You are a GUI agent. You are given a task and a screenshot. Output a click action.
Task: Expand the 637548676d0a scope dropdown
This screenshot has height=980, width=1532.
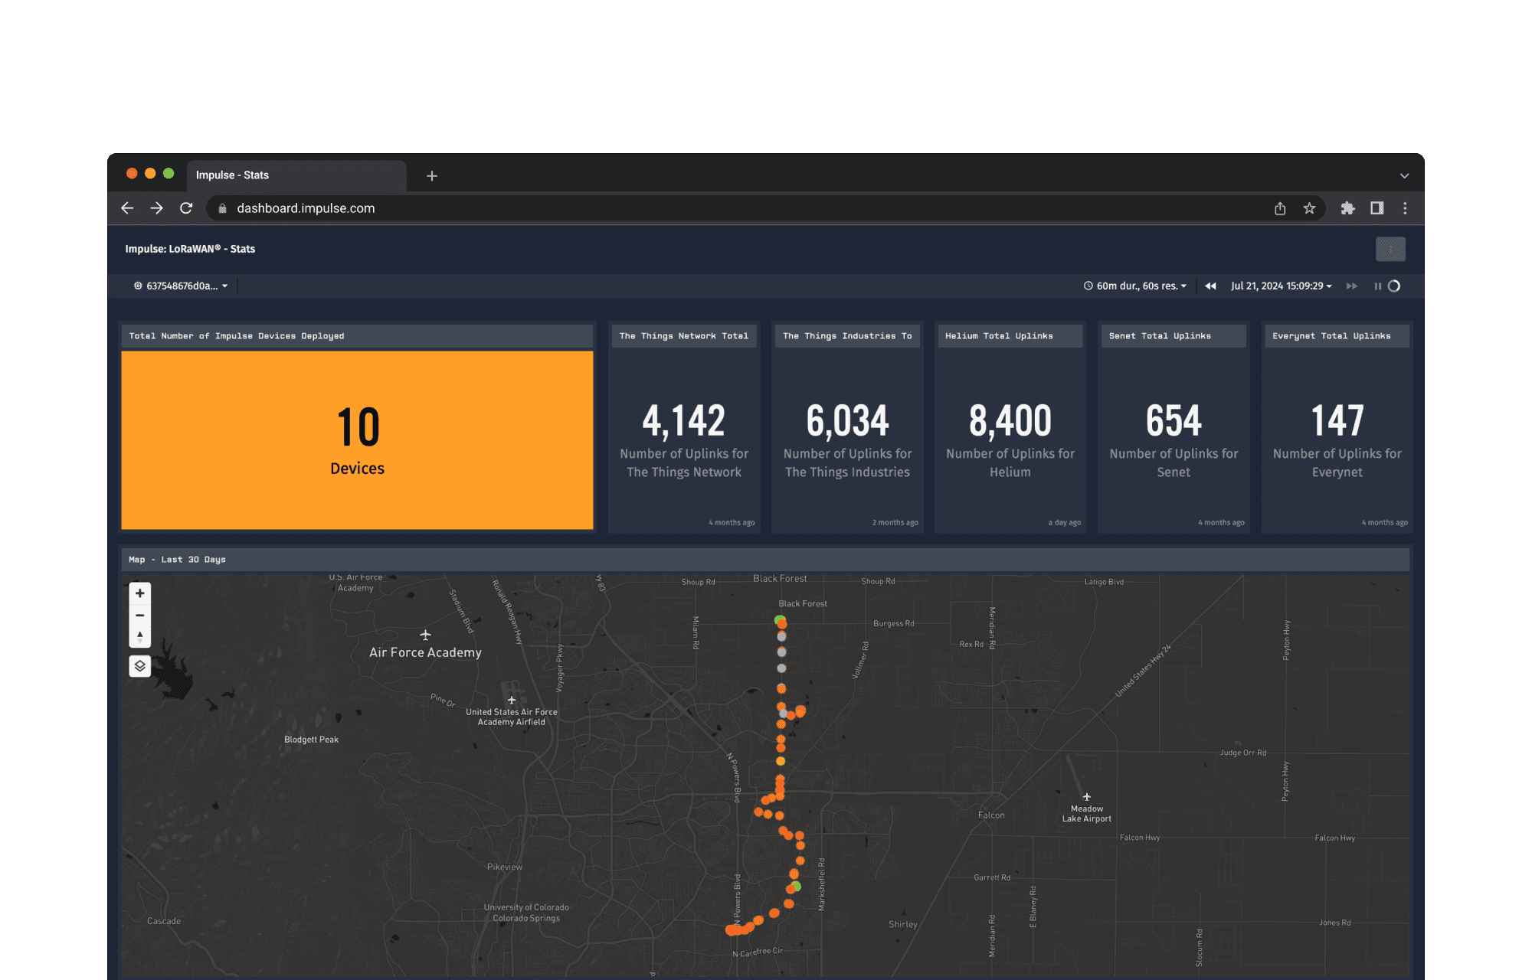coord(182,286)
